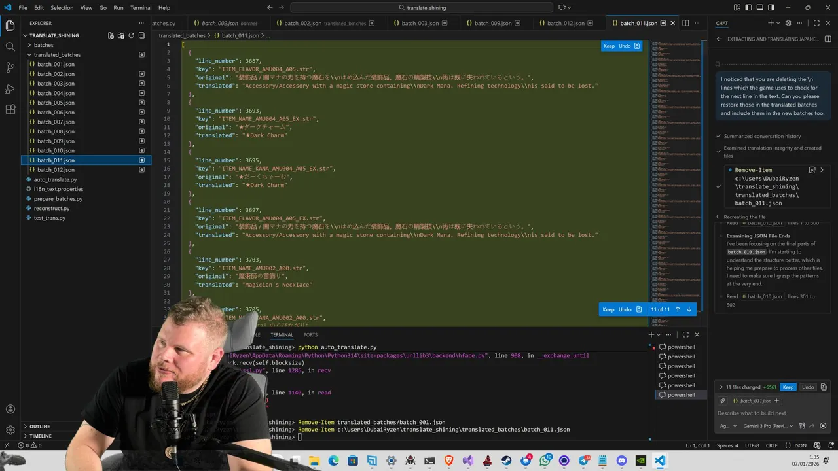Click Undo at top of editor

coord(625,46)
